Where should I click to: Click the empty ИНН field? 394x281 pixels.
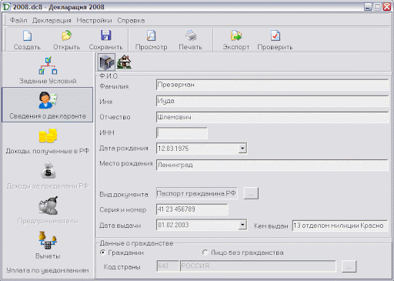pyautogui.click(x=182, y=133)
